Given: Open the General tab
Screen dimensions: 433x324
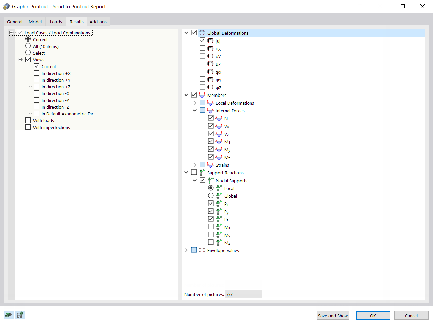Looking at the screenshot, I should coord(15,22).
